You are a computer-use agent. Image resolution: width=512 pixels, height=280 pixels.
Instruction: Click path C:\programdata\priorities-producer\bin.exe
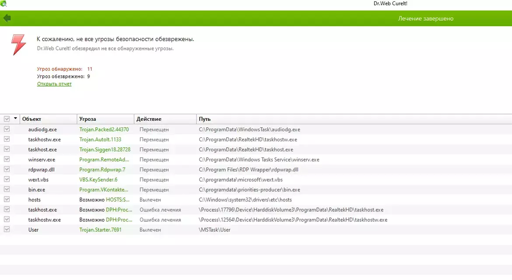pyautogui.click(x=250, y=189)
